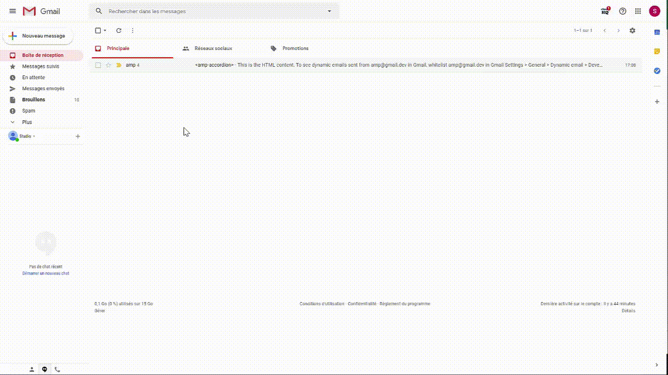Image resolution: width=668 pixels, height=375 pixels.
Task: Open the Brouillons folder
Action: [33, 99]
